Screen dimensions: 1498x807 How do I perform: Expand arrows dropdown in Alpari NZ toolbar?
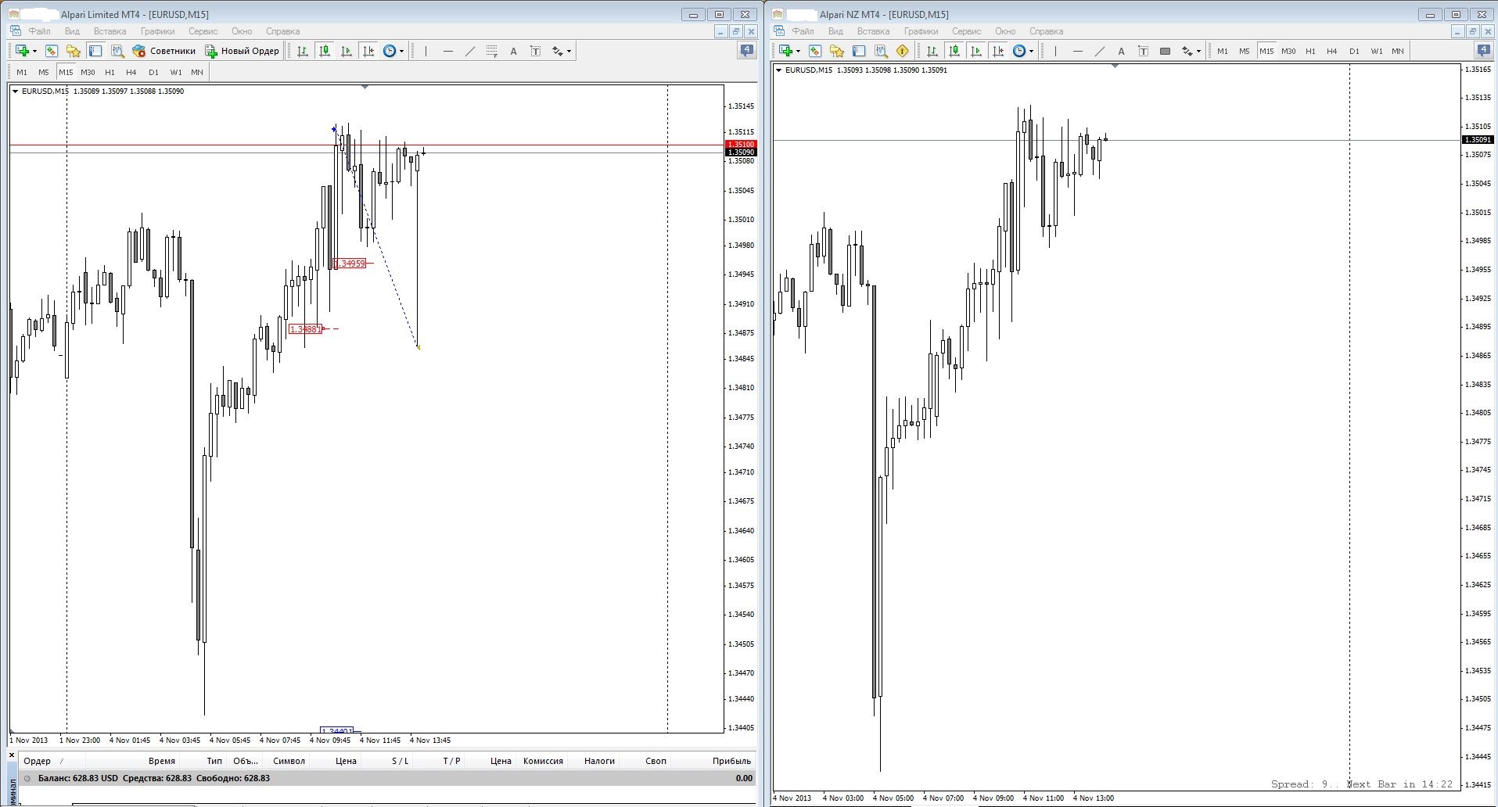[x=1198, y=52]
